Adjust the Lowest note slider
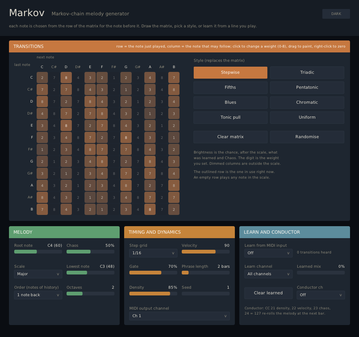 coord(90,273)
